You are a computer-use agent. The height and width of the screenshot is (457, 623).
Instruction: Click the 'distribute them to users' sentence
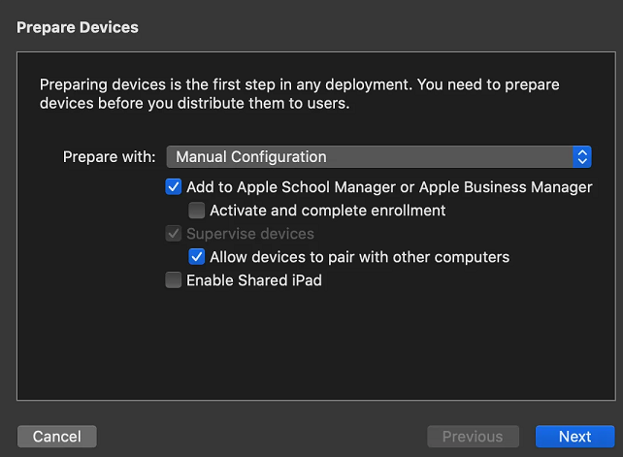coord(264,103)
